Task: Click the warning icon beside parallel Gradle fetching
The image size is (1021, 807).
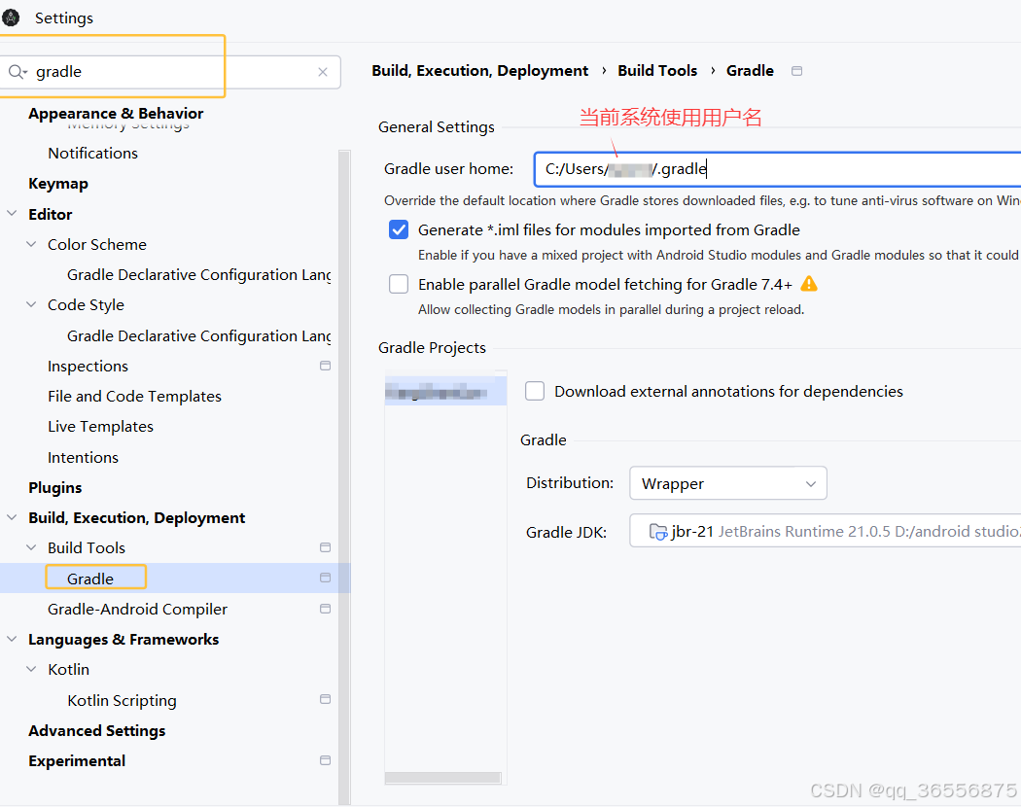Action: 808,283
